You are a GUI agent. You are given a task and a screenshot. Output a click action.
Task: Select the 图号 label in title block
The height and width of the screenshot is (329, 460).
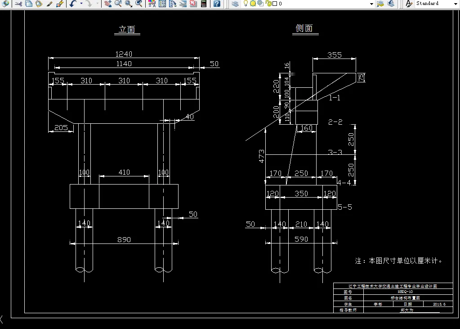pyautogui.click(x=348, y=292)
